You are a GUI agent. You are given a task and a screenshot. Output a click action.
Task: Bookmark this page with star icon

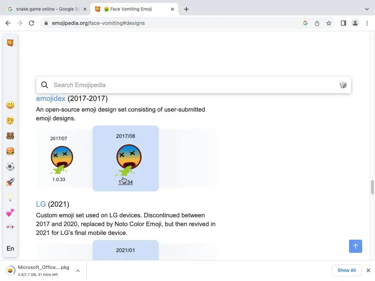[329, 23]
